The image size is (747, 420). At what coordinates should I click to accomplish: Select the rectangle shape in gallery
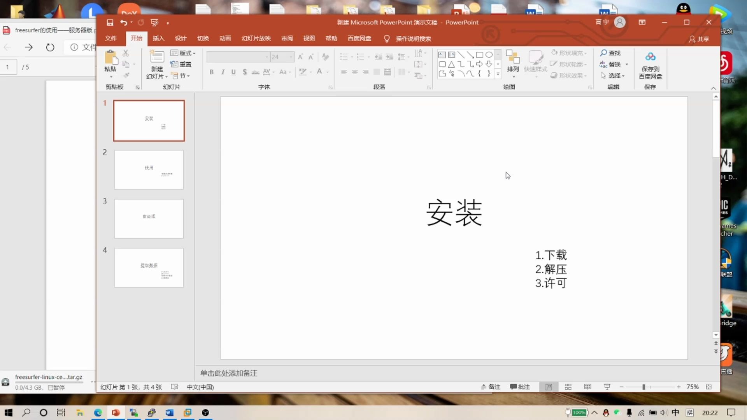click(480, 55)
